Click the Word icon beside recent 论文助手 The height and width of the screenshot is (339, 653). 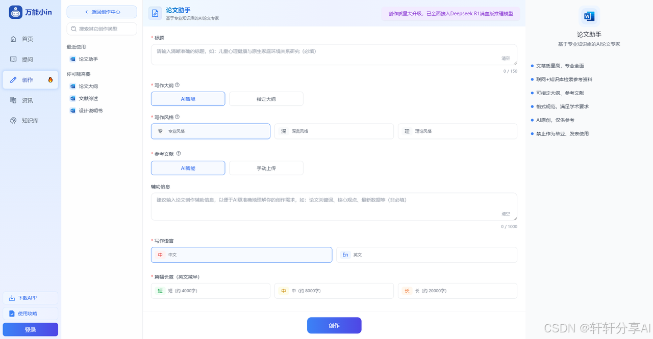pyautogui.click(x=72, y=59)
